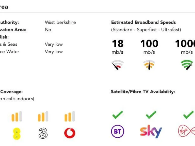Click the Estimated Broadband Speeds heading
Screen dimensions: 195x146
pyautogui.click(x=143, y=22)
